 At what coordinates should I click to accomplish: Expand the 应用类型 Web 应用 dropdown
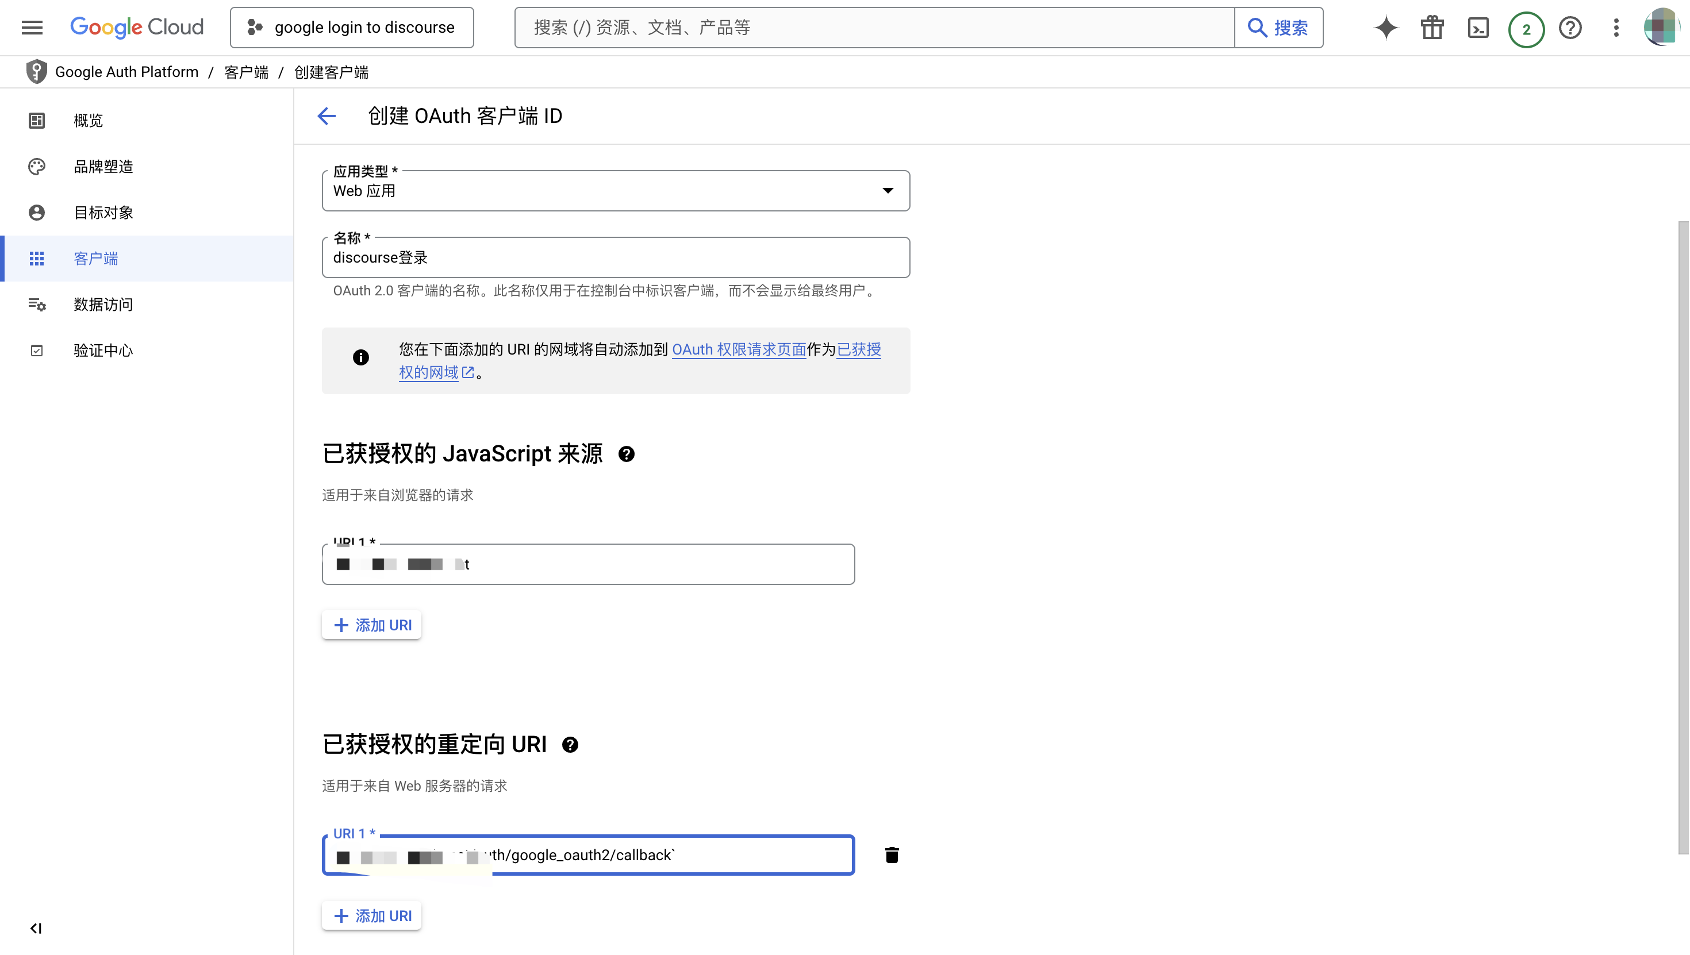coord(887,191)
